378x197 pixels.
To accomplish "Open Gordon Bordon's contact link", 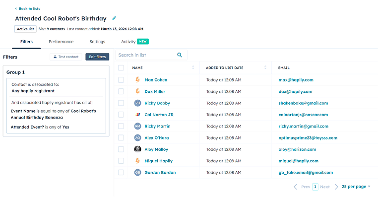I will 160,172.
